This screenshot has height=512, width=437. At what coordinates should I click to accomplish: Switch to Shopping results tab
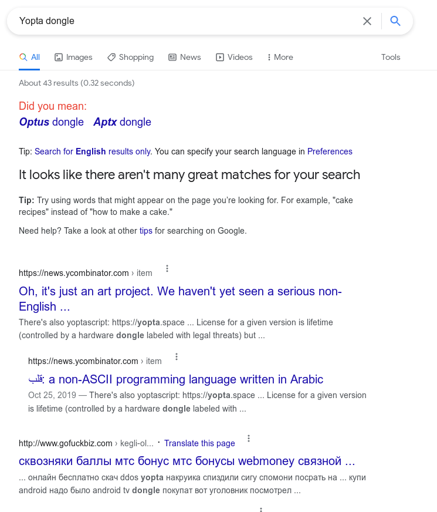tap(130, 57)
